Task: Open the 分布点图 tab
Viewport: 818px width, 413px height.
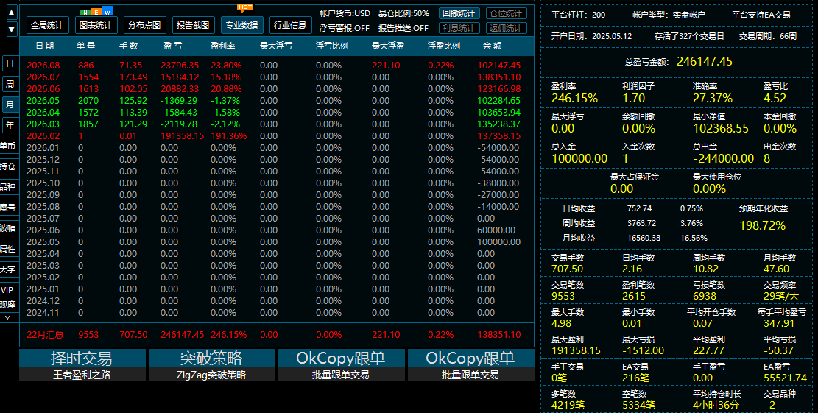Action: [x=144, y=25]
